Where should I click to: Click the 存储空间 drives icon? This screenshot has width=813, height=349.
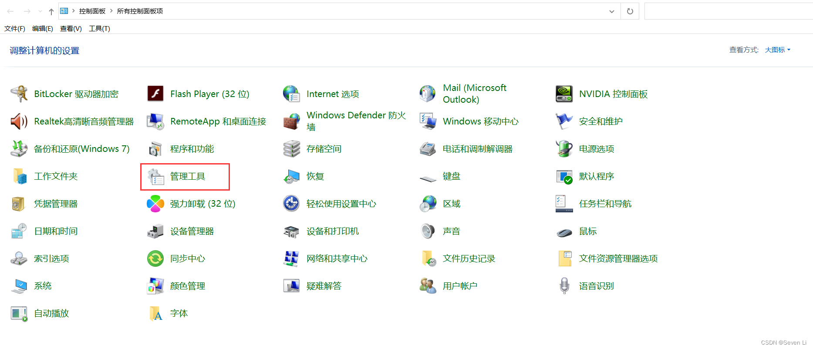coord(292,148)
